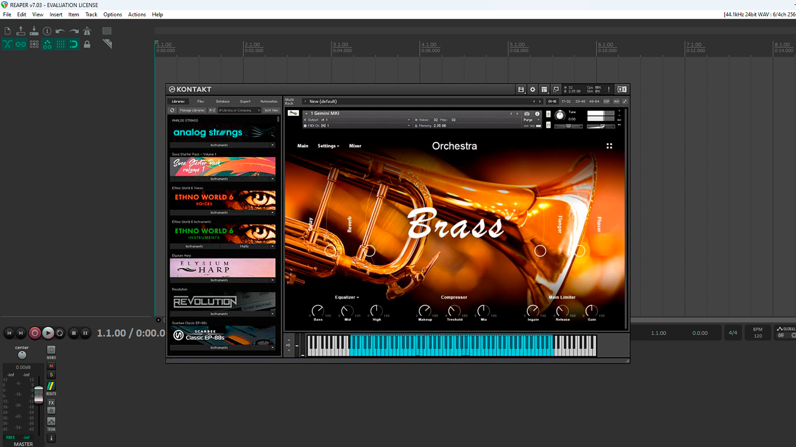Screen dimensions: 796x447
Task: Open the Insert menu
Action: (x=56, y=15)
